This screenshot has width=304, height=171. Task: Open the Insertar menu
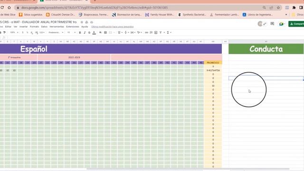23,27
